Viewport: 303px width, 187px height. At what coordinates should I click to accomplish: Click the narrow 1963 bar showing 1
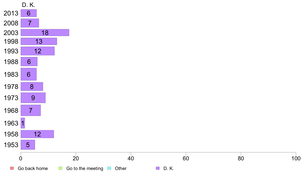tap(23, 123)
